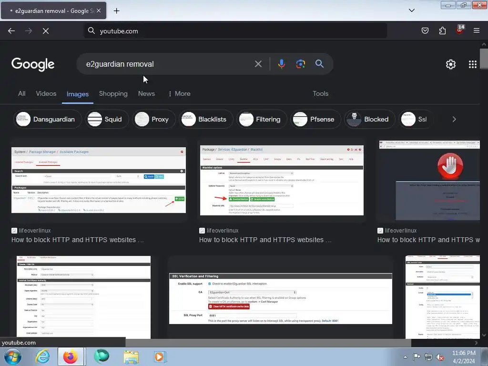
Task: Filter by Proxy chip
Action: pos(154,119)
